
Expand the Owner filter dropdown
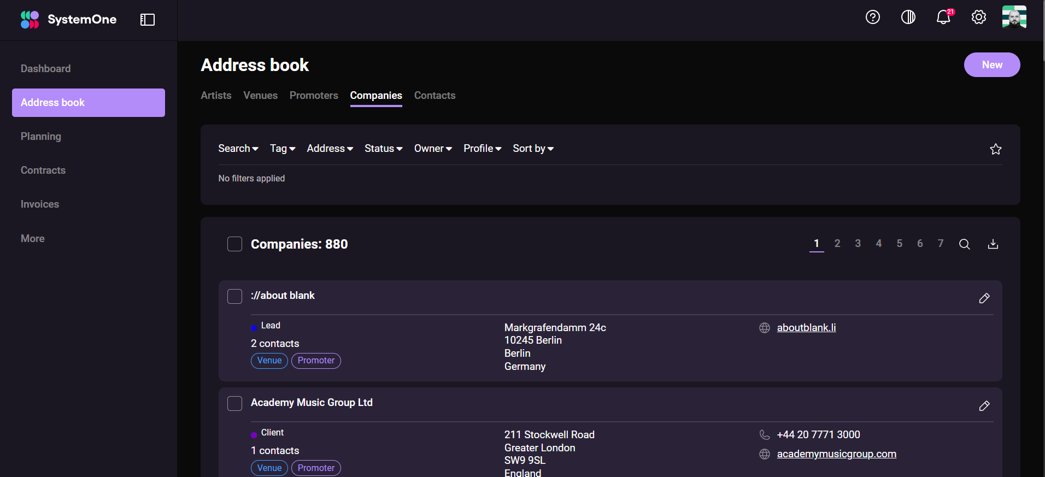[x=433, y=149]
